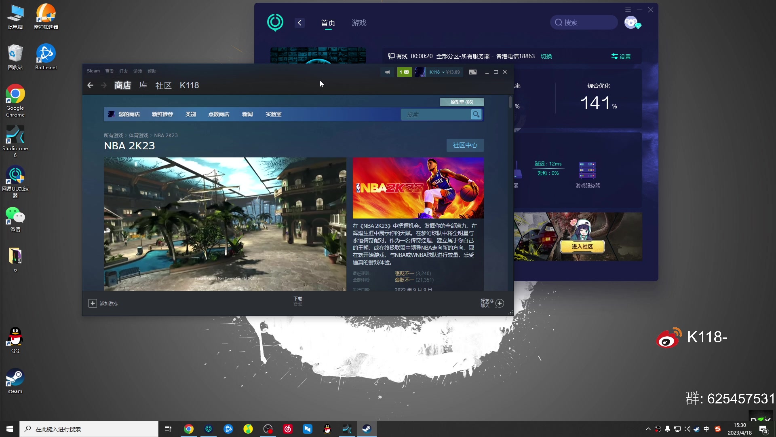Viewport: 776px width, 437px height.
Task: Open 新闻 news in store nav
Action: tap(247, 115)
